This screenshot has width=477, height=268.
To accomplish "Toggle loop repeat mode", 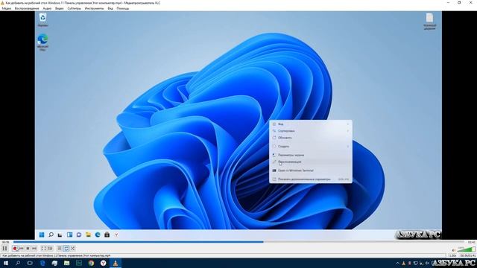I will 66,249.
